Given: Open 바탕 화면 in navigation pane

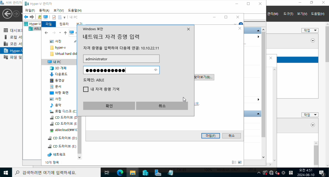Looking at the screenshot, I should [59, 93].
